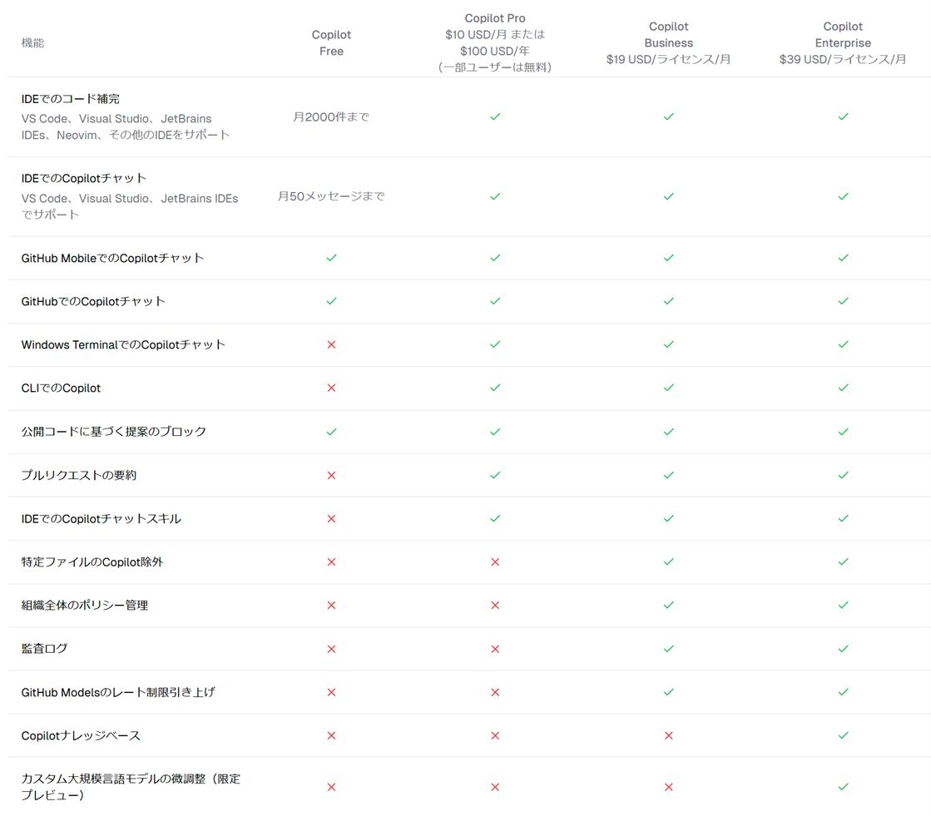Click the Pro checkmark for プルリクエストの要約

(x=495, y=475)
